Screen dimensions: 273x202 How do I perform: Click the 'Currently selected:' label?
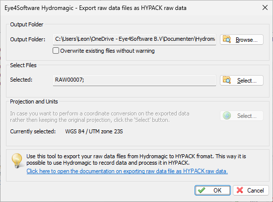point(33,131)
